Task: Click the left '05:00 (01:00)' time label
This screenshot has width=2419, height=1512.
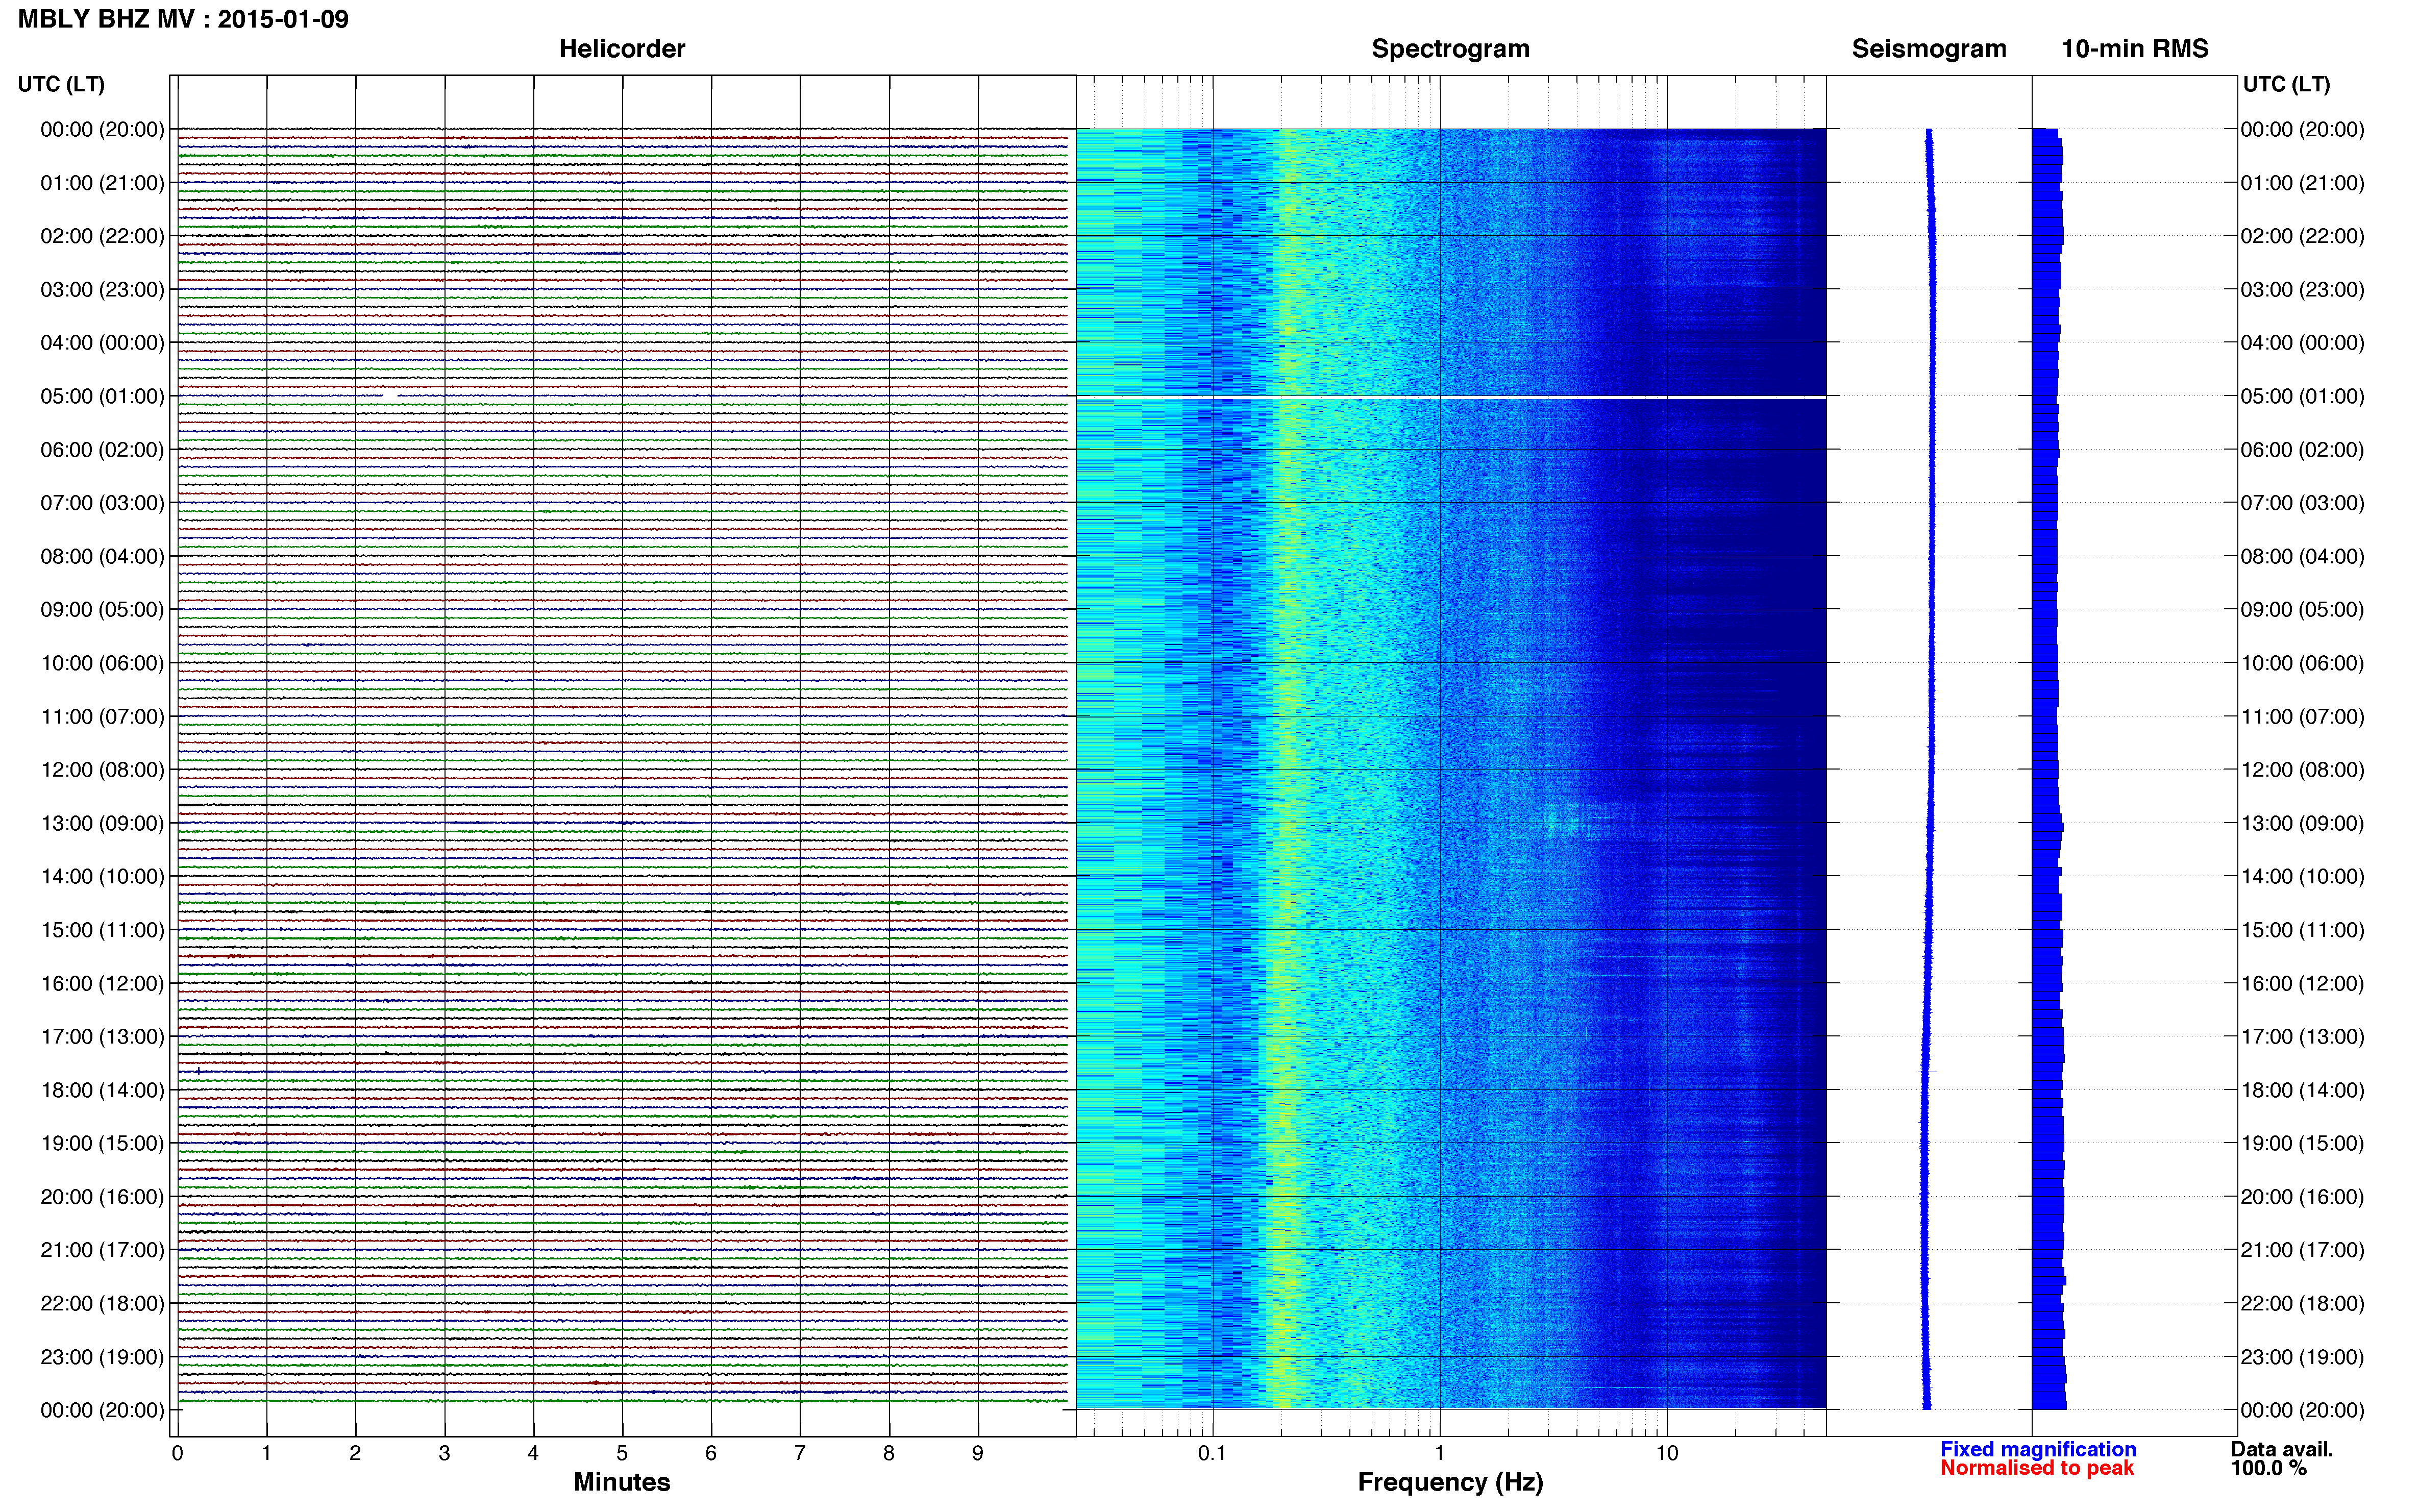Action: tap(102, 396)
